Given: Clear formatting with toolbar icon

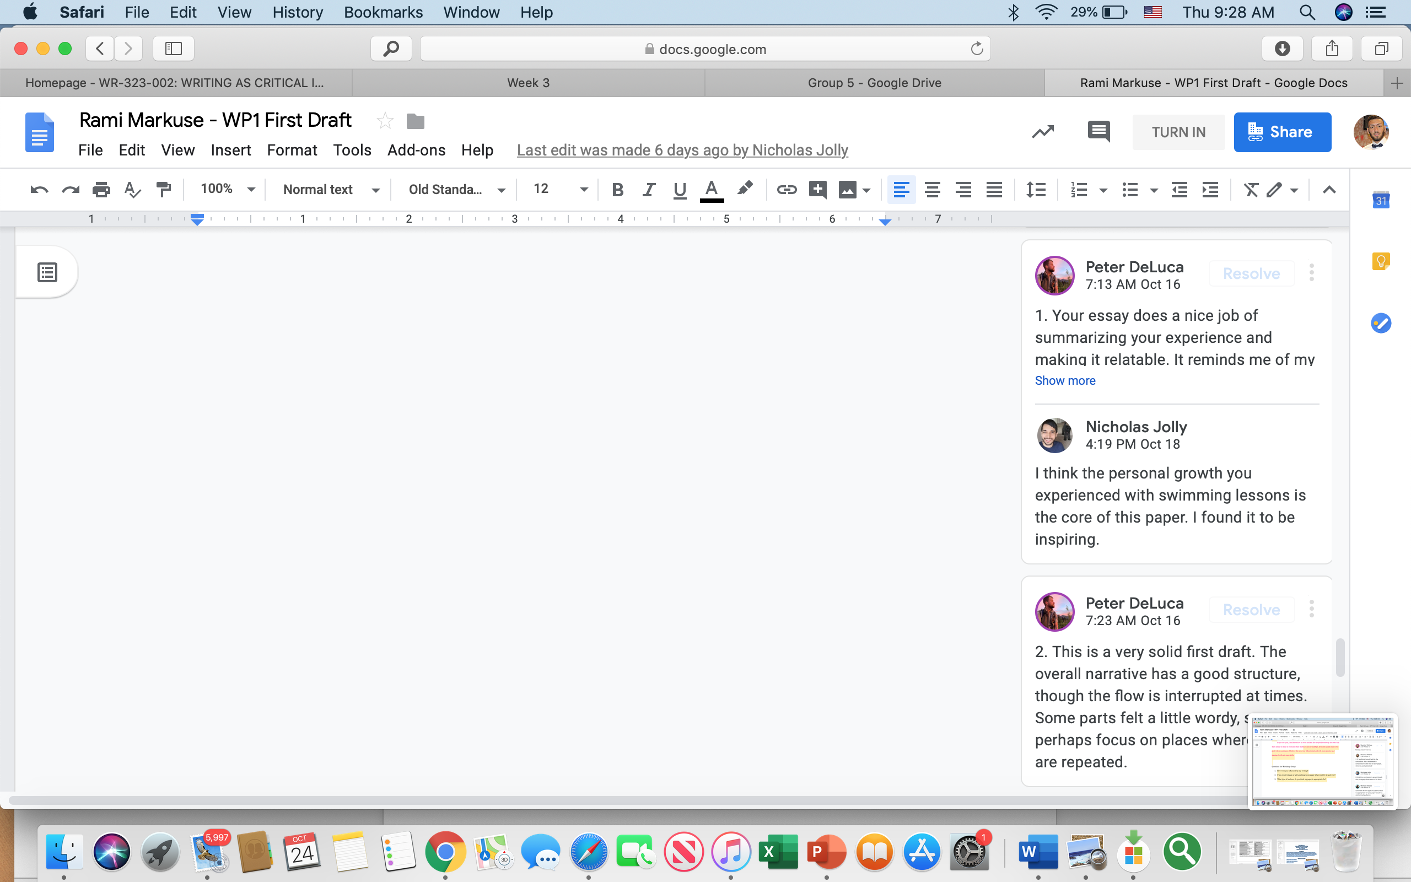Looking at the screenshot, I should pyautogui.click(x=1251, y=190).
